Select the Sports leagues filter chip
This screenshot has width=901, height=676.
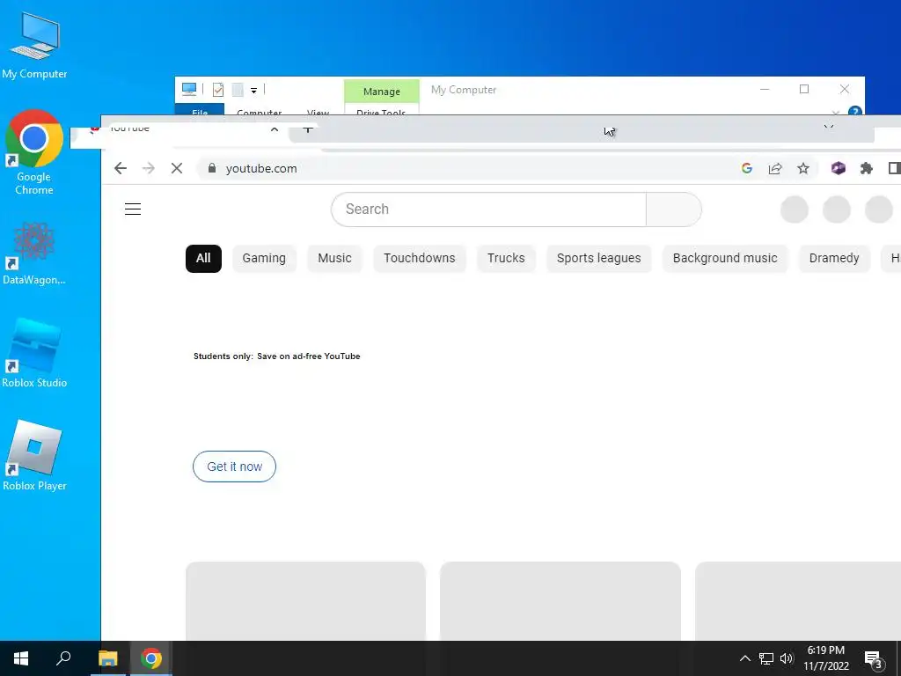coord(598,258)
